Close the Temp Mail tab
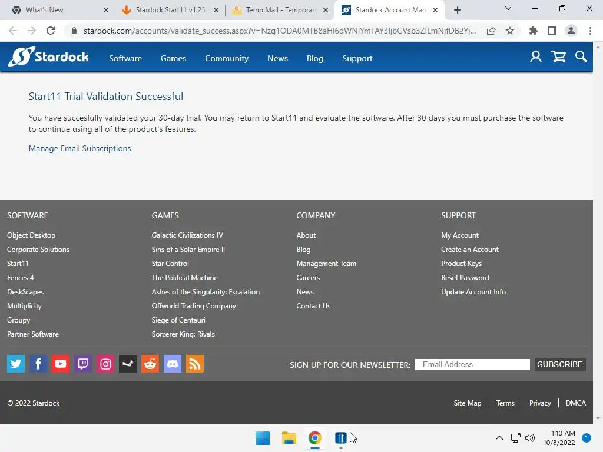Image resolution: width=603 pixels, height=452 pixels. [326, 10]
